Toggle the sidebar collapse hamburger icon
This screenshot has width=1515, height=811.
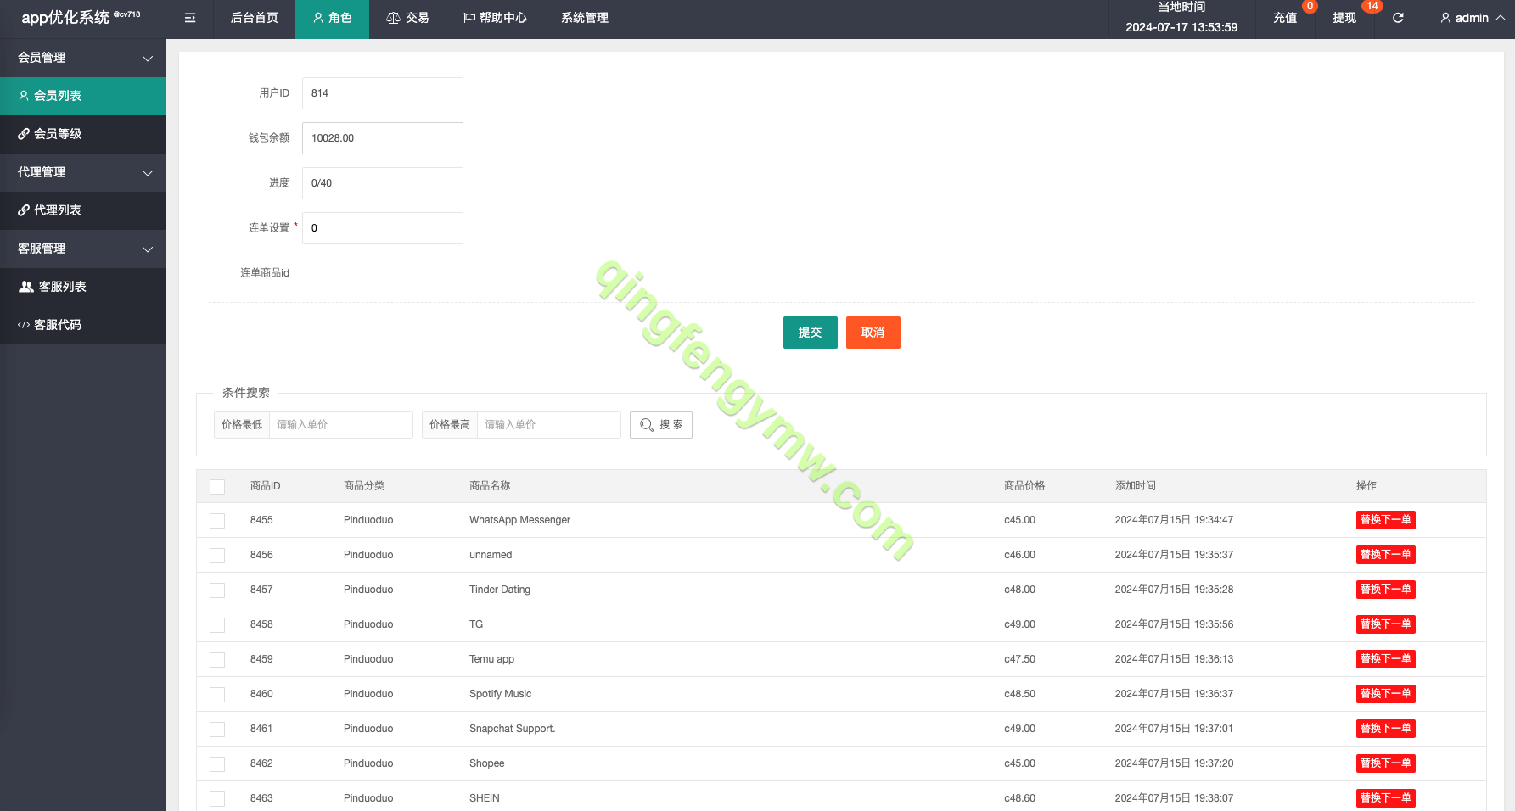tap(190, 18)
